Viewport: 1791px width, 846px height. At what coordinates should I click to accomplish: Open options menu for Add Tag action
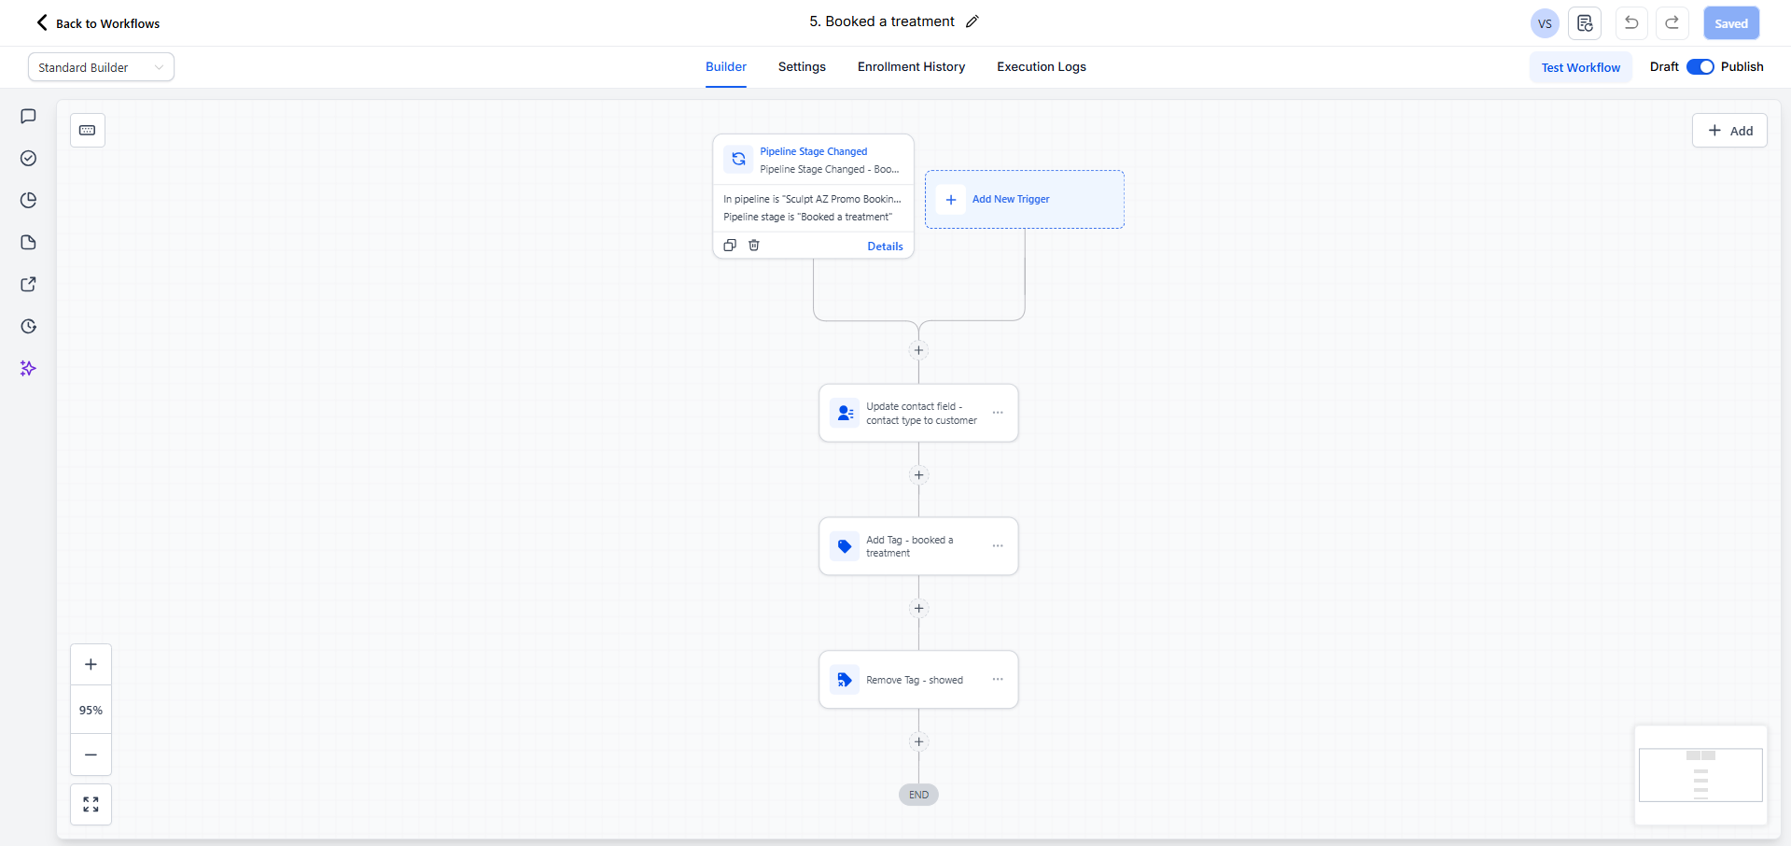(998, 546)
